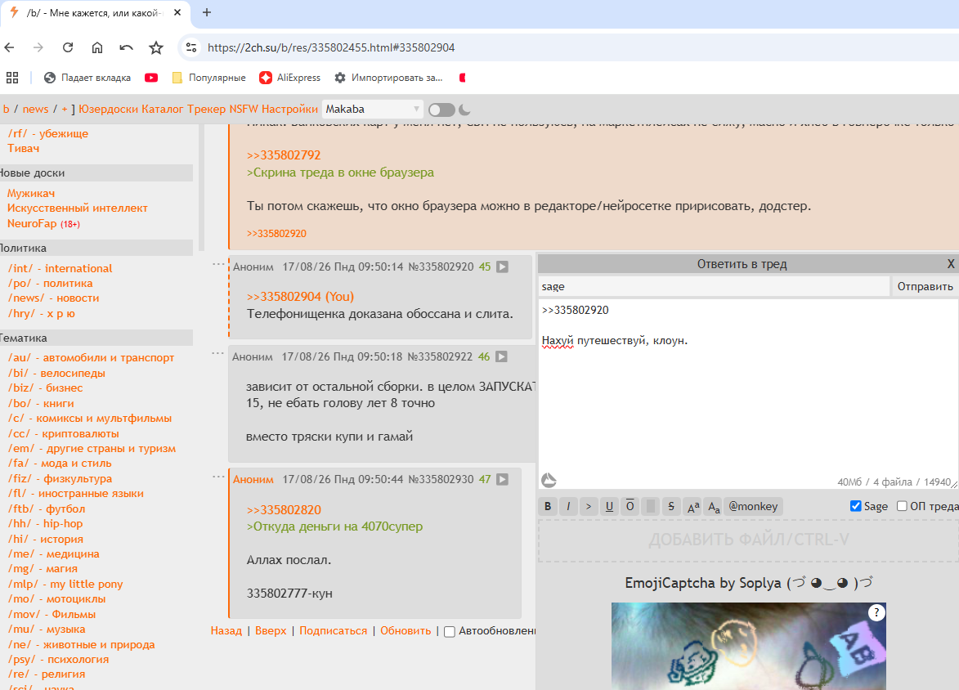
Task: Apply italic formatting with I button
Action: tap(568, 507)
